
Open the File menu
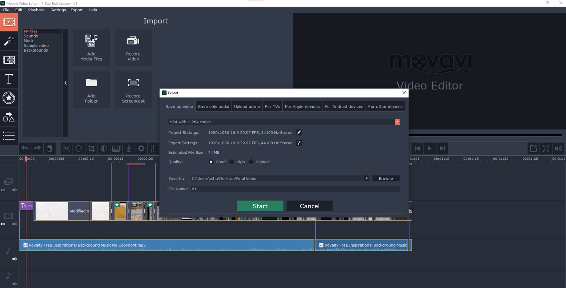click(x=6, y=10)
